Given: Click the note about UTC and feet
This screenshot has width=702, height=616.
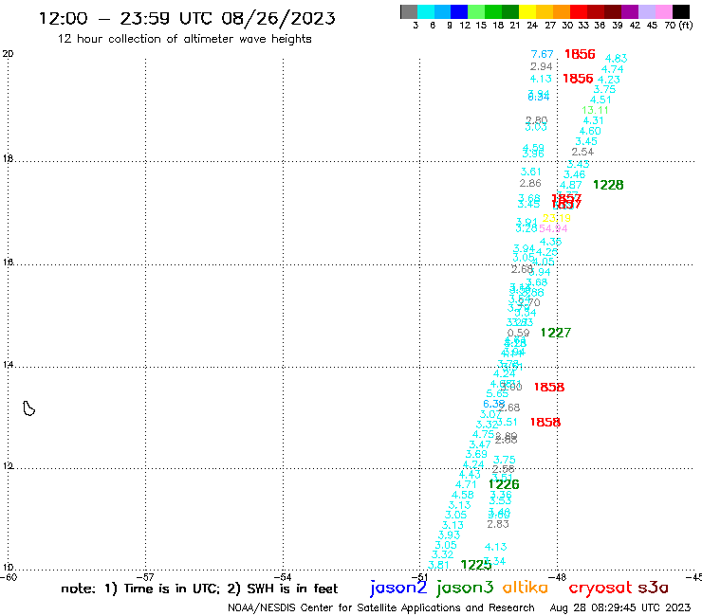Looking at the screenshot, I should point(199,589).
